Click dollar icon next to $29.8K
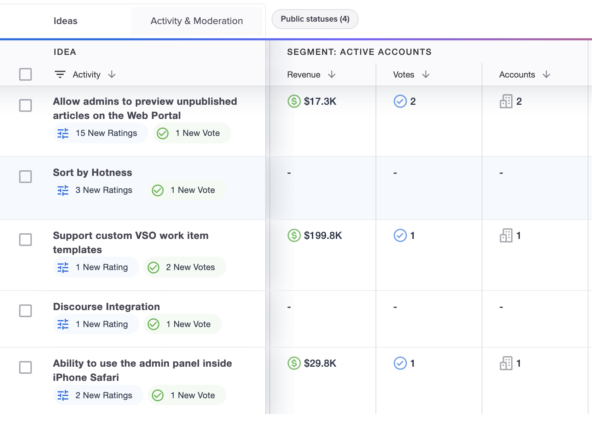592x429 pixels. click(x=294, y=363)
